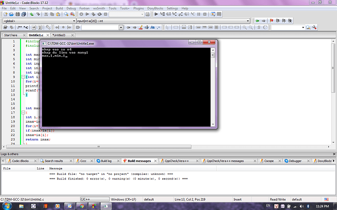Image resolution: width=337 pixels, height=210 pixels.
Task: Click the Debug/Continue start icon
Action: coord(156,15)
